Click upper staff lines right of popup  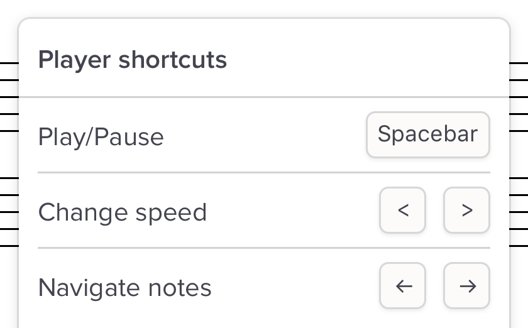tap(519, 97)
